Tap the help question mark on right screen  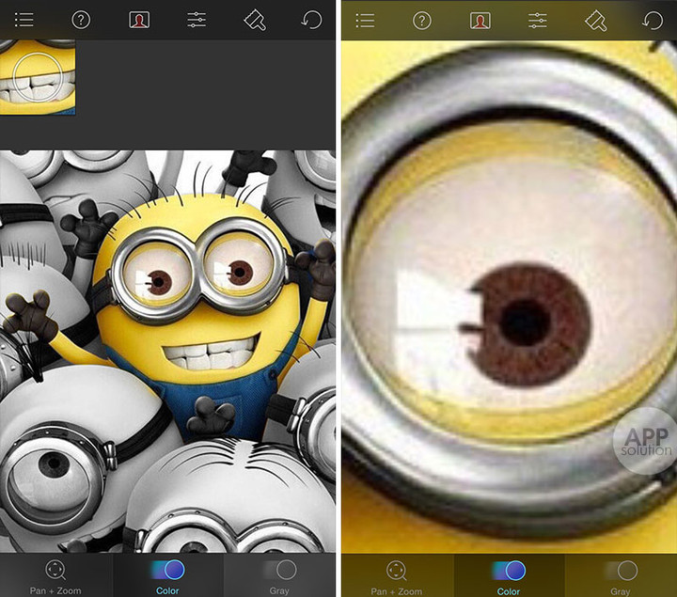422,20
